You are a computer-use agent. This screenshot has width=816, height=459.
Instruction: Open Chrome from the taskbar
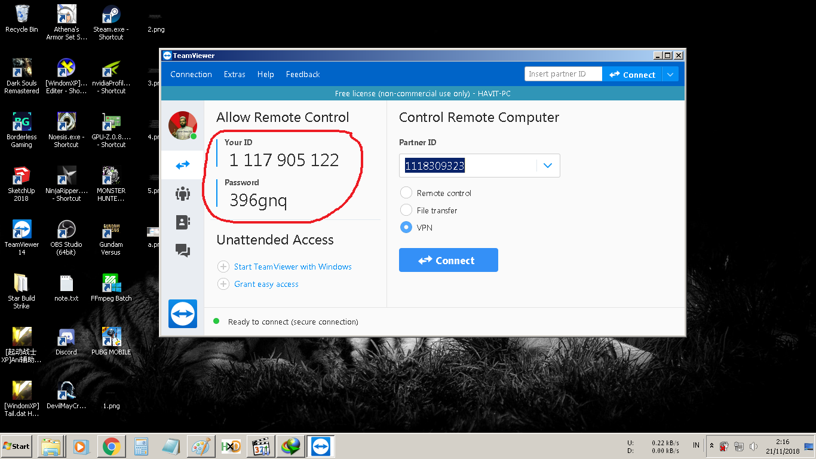[x=111, y=446]
